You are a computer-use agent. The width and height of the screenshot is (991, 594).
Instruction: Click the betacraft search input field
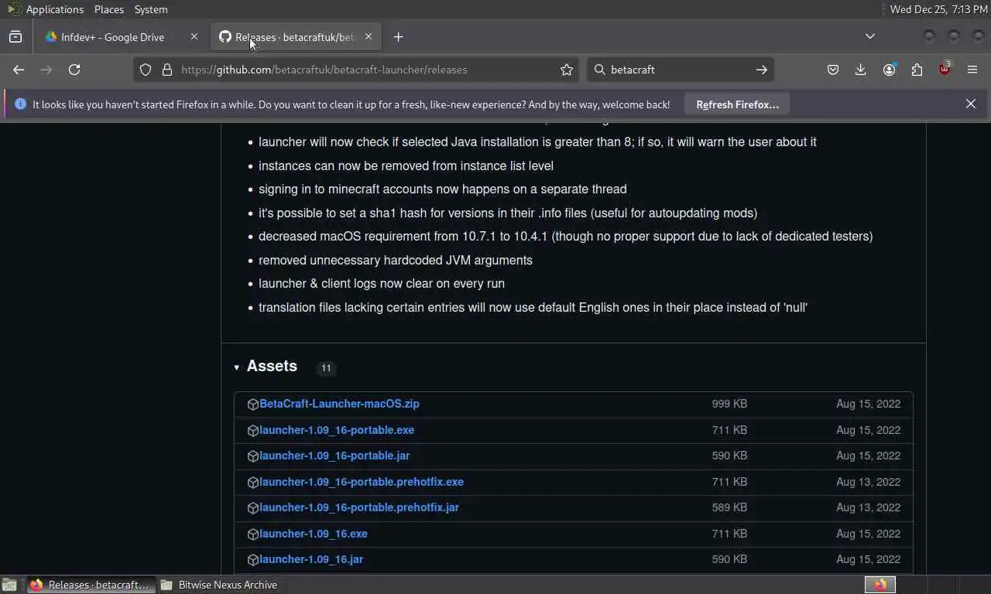click(681, 70)
